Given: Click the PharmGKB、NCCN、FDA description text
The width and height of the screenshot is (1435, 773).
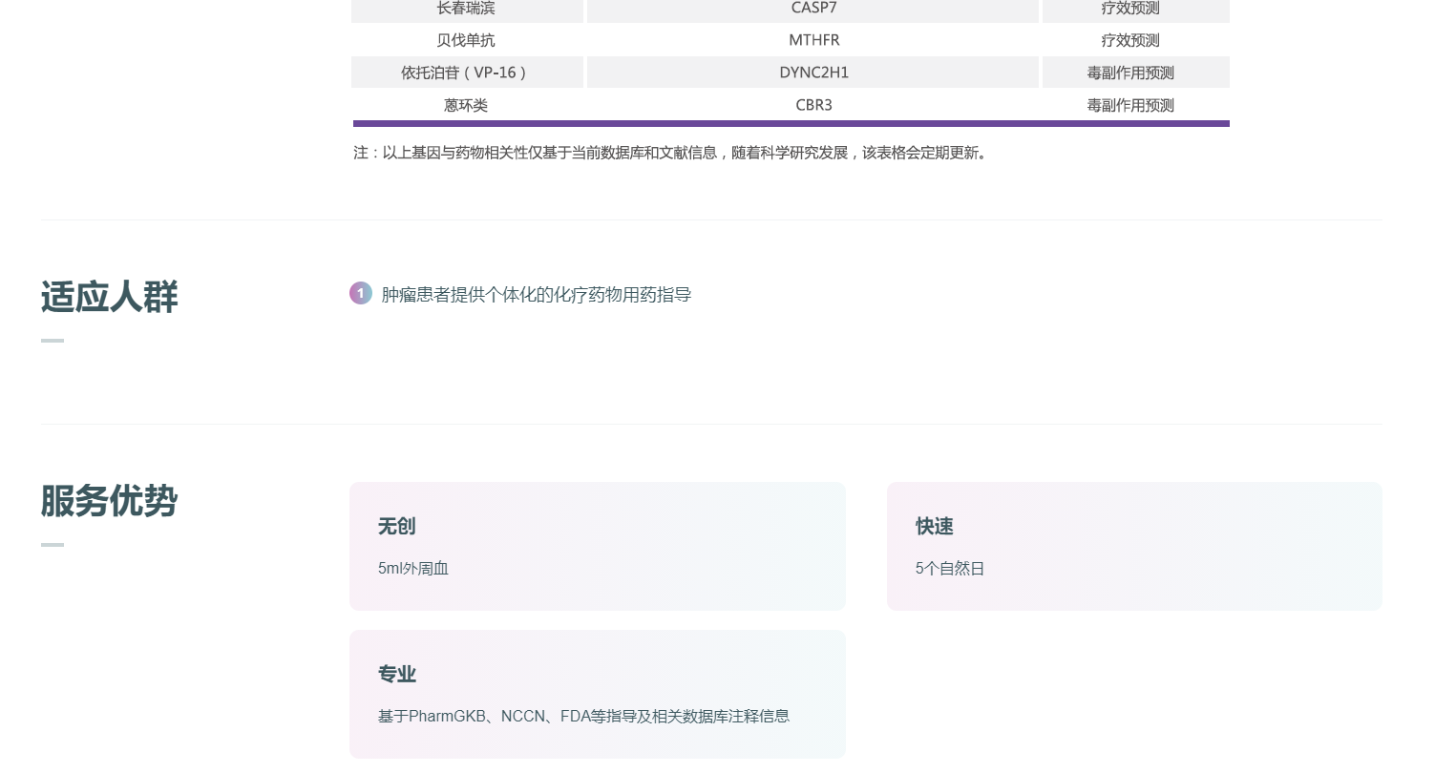Looking at the screenshot, I should 583,717.
